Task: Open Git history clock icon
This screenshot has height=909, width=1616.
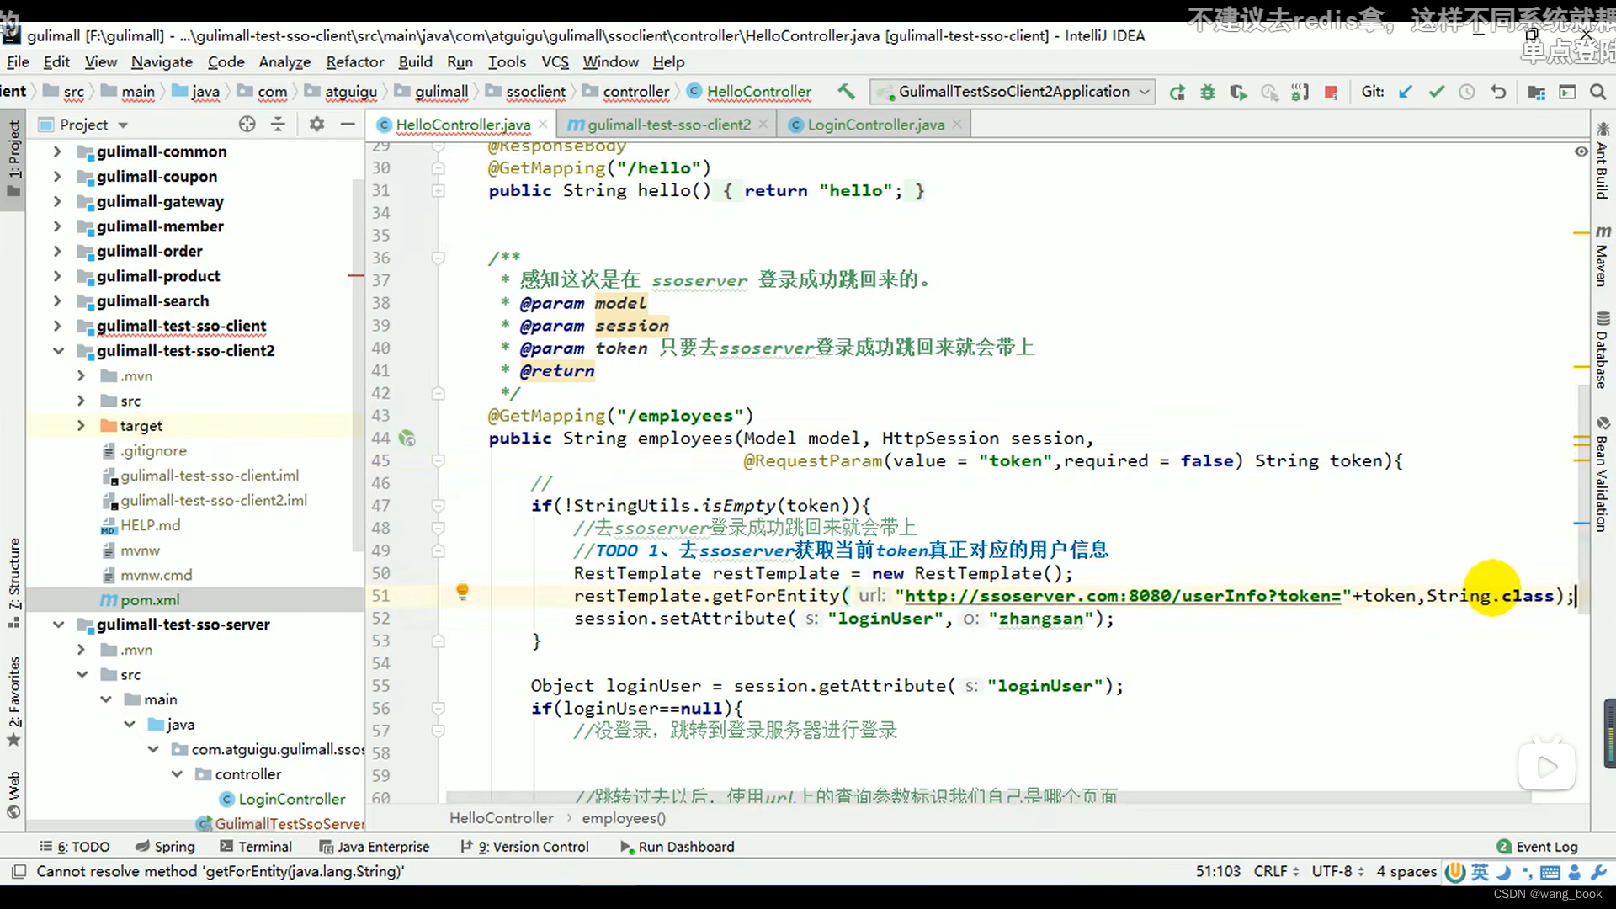Action: click(1467, 92)
